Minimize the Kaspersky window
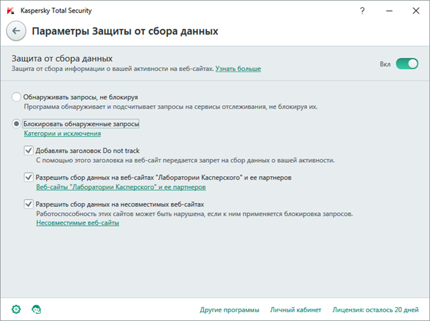The width and height of the screenshot is (430, 321). 389,11
